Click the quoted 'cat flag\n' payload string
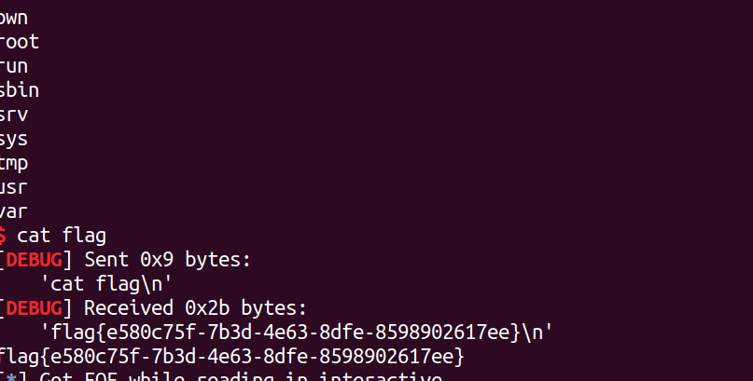This screenshot has height=381, width=753. pyautogui.click(x=107, y=284)
